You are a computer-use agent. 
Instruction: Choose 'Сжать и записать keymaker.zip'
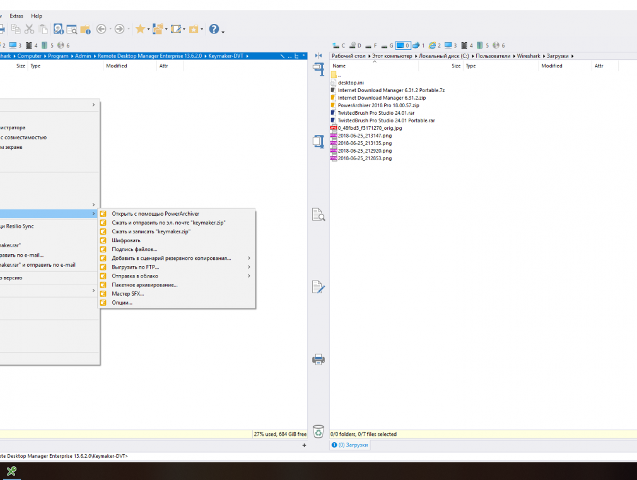(177, 231)
